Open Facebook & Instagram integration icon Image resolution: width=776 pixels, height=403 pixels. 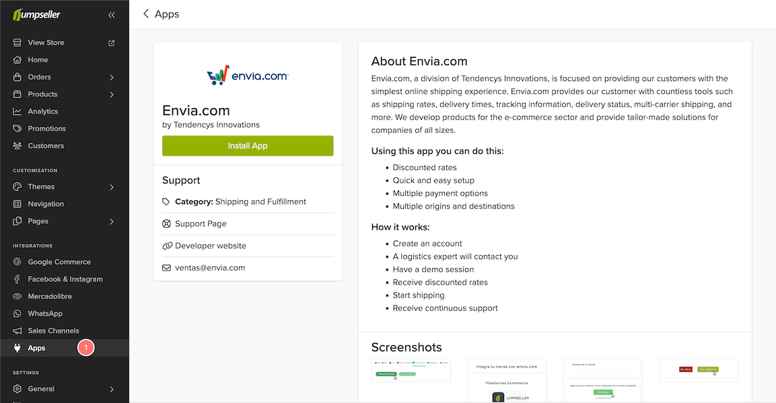17,279
